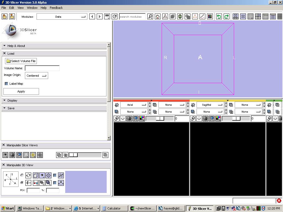
Task: Open the Feedback menu
Action: [x=56, y=8]
